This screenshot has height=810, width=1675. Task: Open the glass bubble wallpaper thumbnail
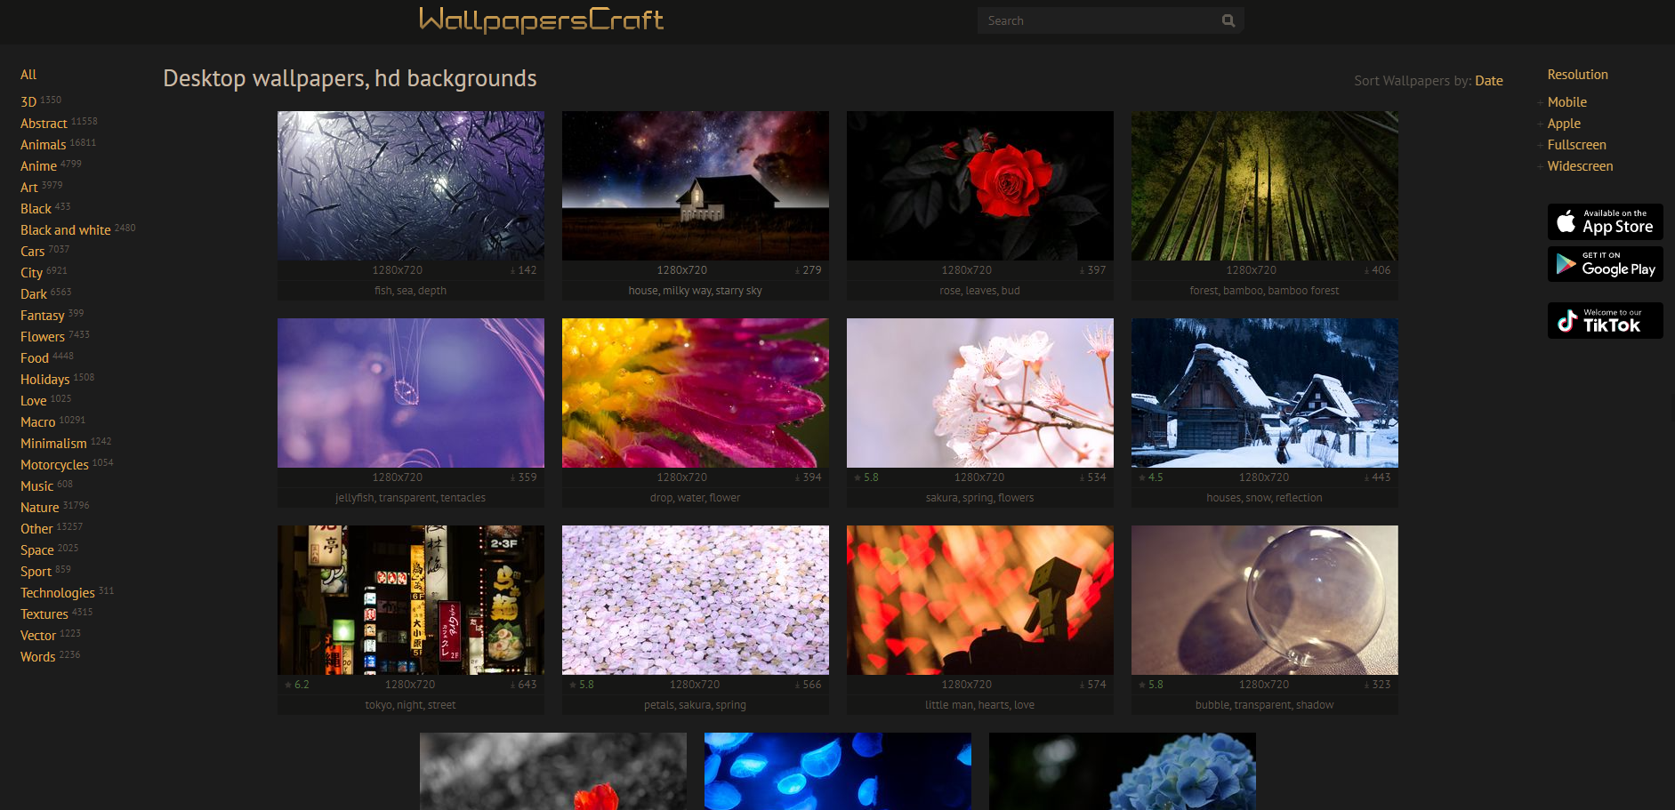1264,600
